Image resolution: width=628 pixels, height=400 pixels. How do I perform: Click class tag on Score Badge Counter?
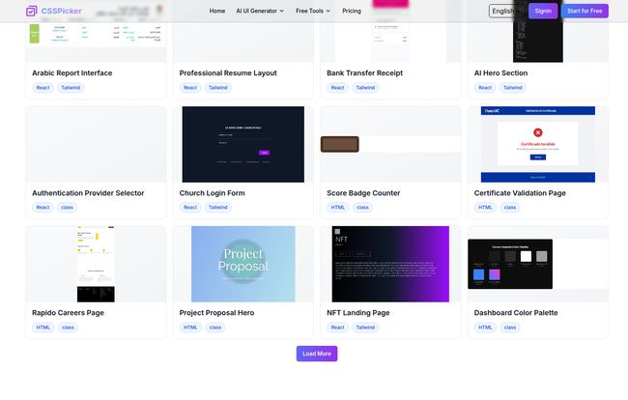362,208
